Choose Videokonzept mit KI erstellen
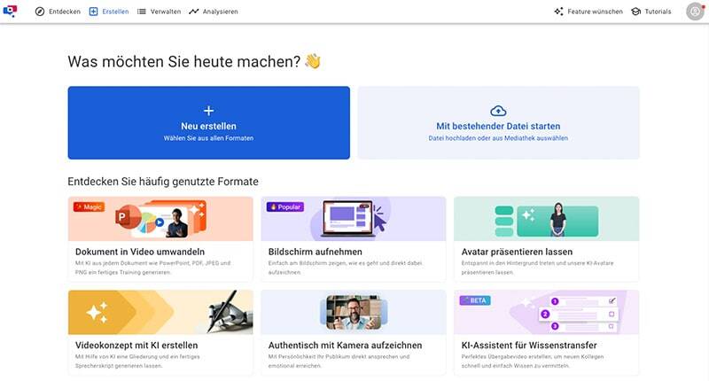This screenshot has width=709, height=381. tap(160, 332)
